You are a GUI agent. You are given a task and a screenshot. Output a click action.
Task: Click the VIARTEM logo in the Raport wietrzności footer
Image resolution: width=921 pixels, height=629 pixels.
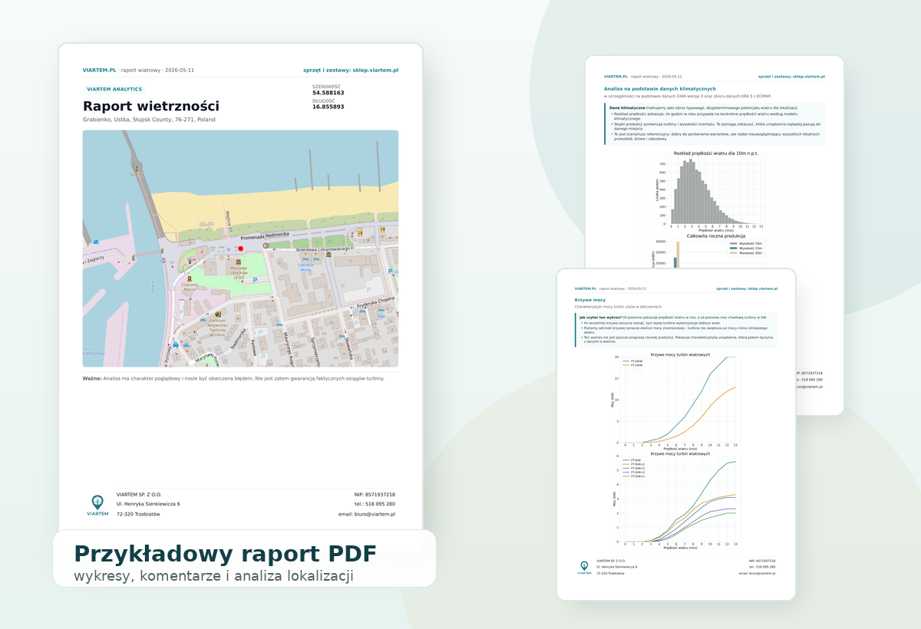pyautogui.click(x=97, y=505)
